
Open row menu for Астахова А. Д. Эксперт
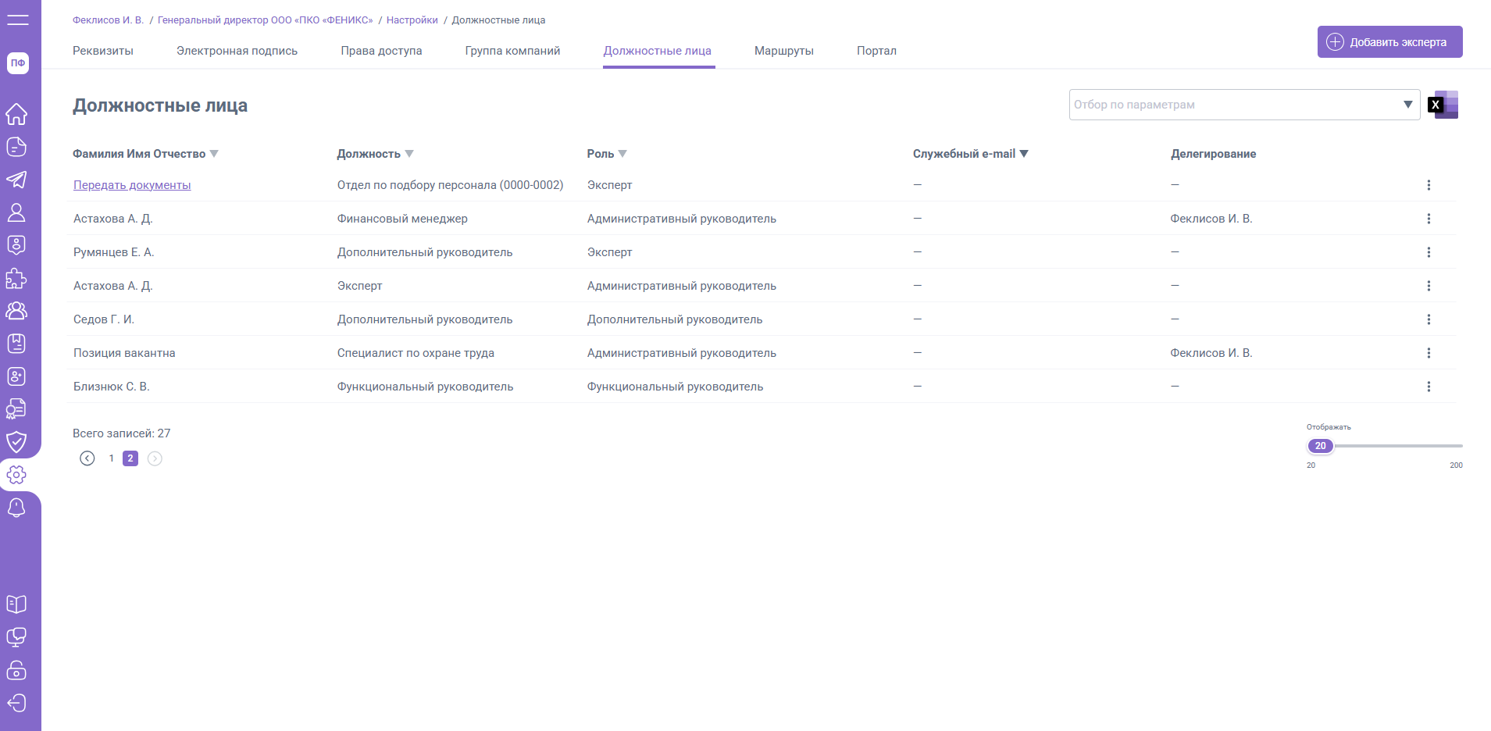point(1429,286)
